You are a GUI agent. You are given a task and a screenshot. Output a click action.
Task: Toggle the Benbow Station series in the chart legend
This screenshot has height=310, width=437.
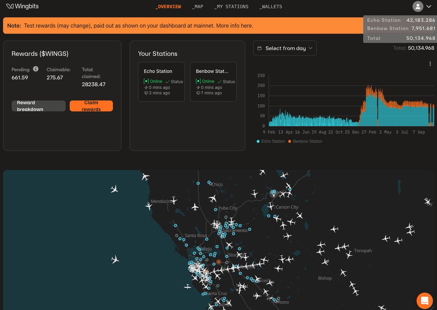[x=305, y=141]
